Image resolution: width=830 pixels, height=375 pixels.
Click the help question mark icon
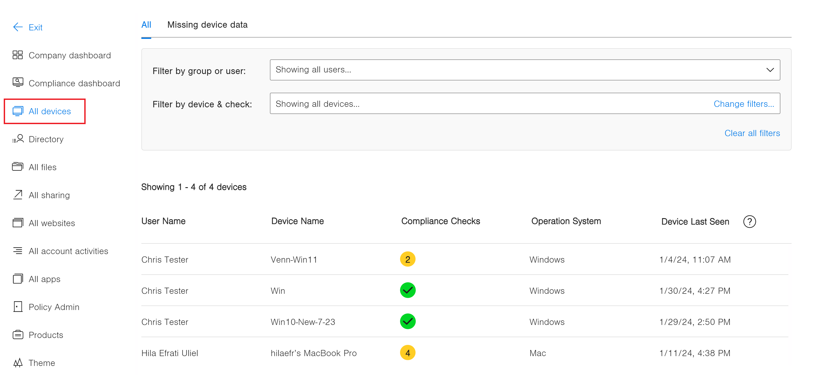coord(749,222)
